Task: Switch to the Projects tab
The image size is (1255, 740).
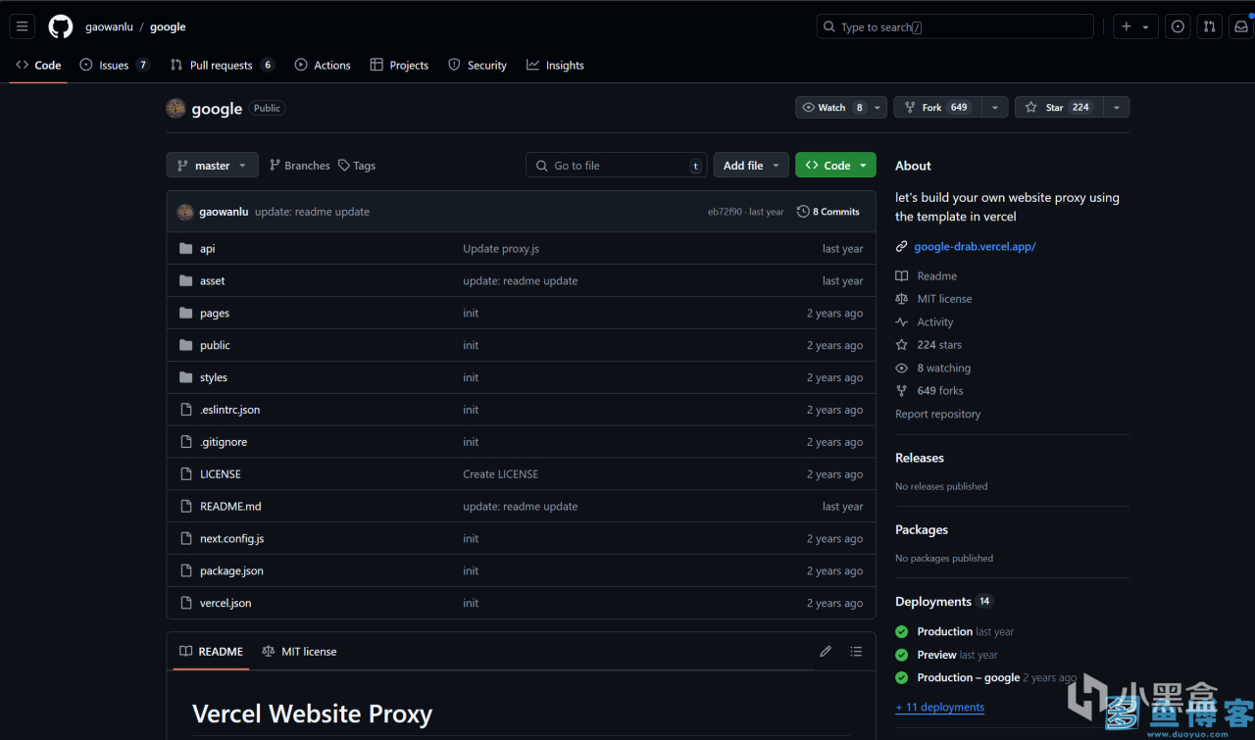Action: (399, 65)
